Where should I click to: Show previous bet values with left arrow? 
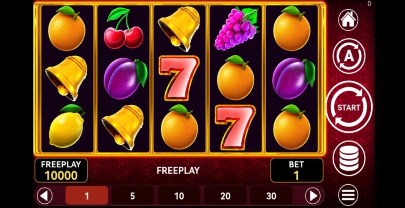[x=45, y=196]
